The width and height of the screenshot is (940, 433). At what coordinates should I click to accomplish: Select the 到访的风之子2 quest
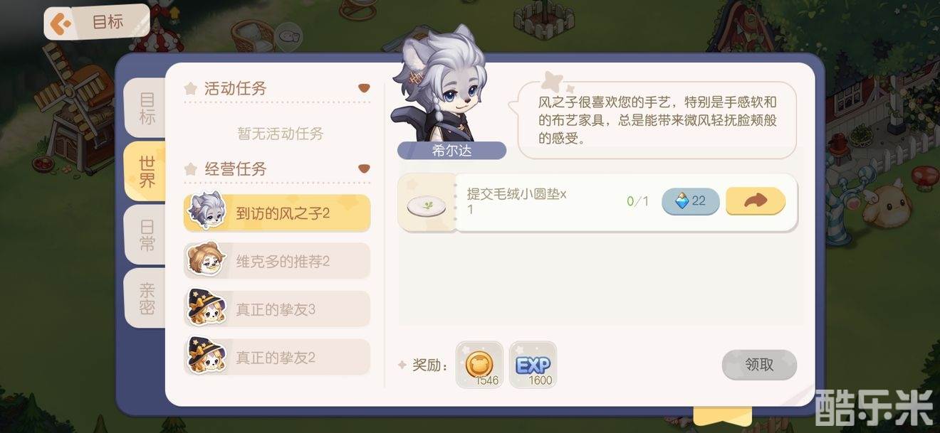[277, 213]
